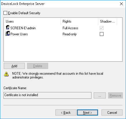Browse for certificate with ellipsis button

[x=100, y=96]
